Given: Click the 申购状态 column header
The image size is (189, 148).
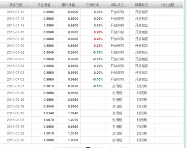Looking at the screenshot, I should (x=117, y=5).
